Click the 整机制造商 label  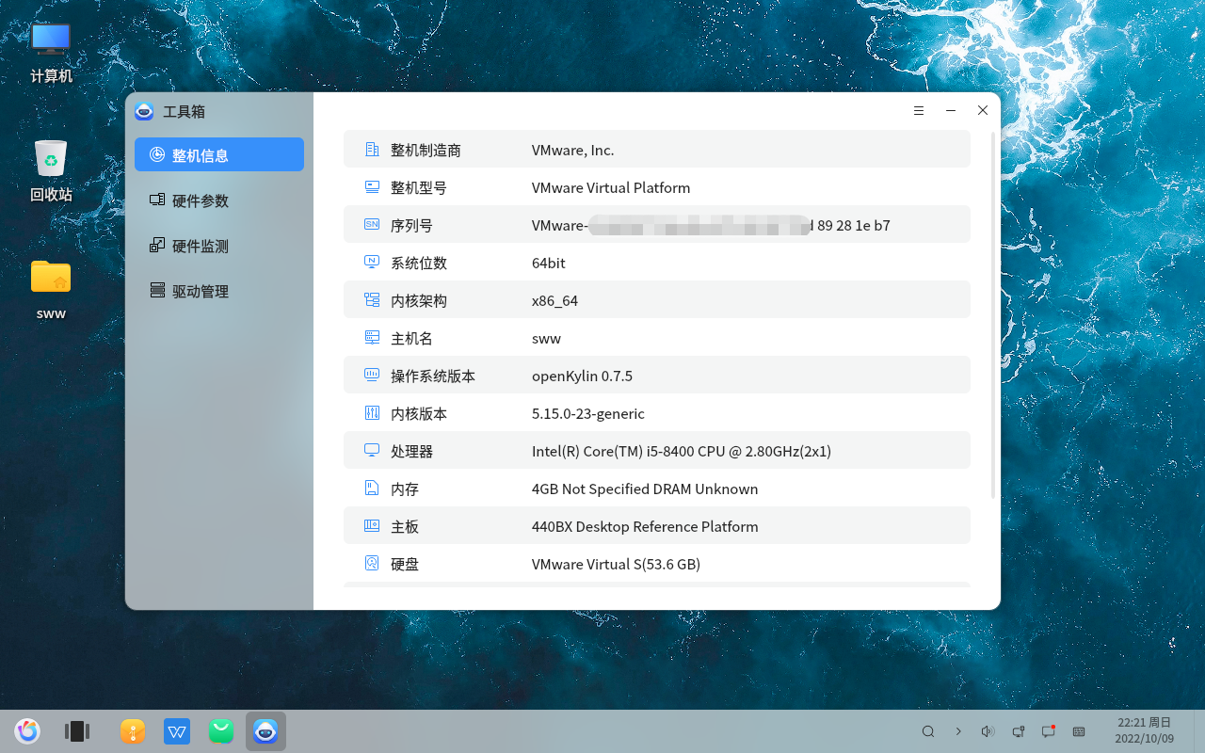coord(426,150)
